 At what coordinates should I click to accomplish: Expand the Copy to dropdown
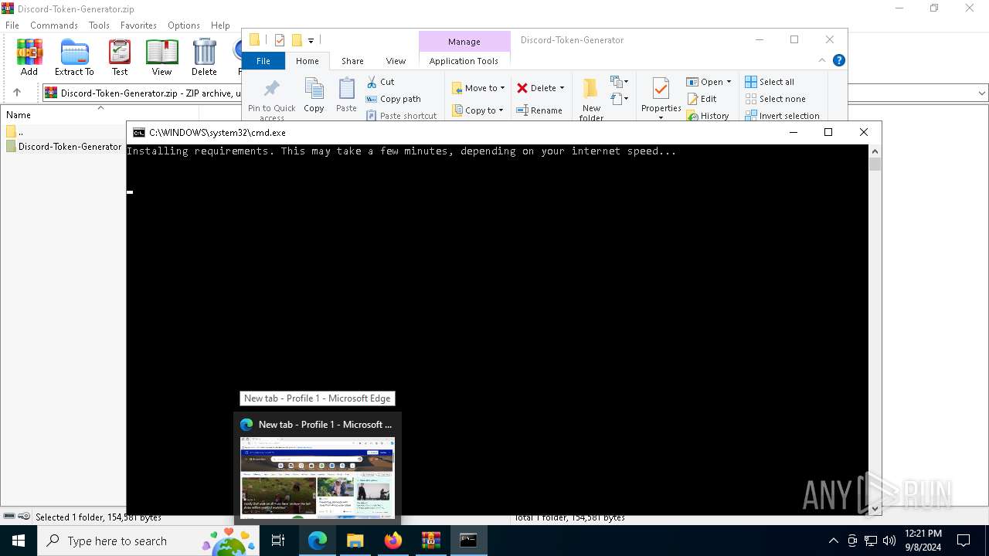501,110
